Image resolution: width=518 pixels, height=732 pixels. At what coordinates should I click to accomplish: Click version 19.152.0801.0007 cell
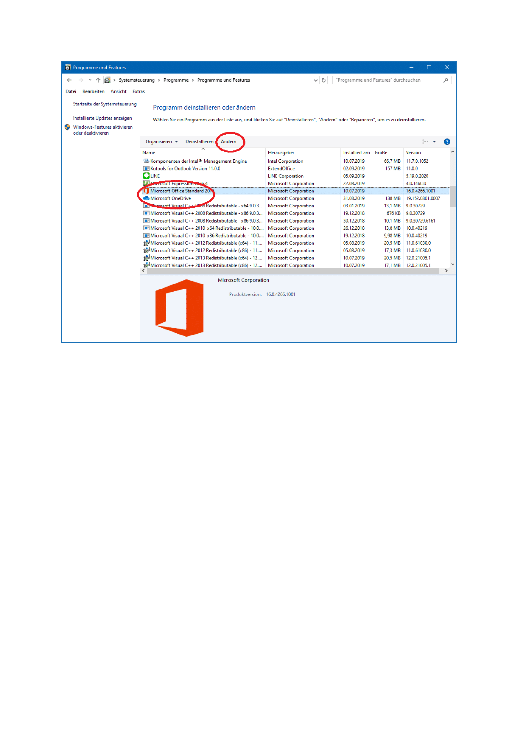(x=422, y=198)
